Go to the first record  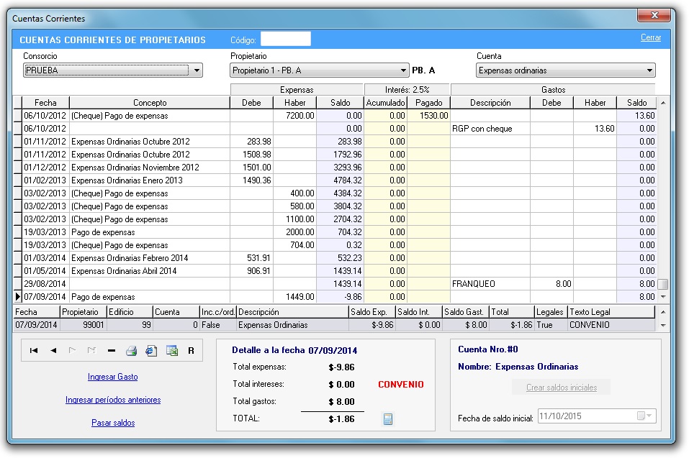pos(34,351)
